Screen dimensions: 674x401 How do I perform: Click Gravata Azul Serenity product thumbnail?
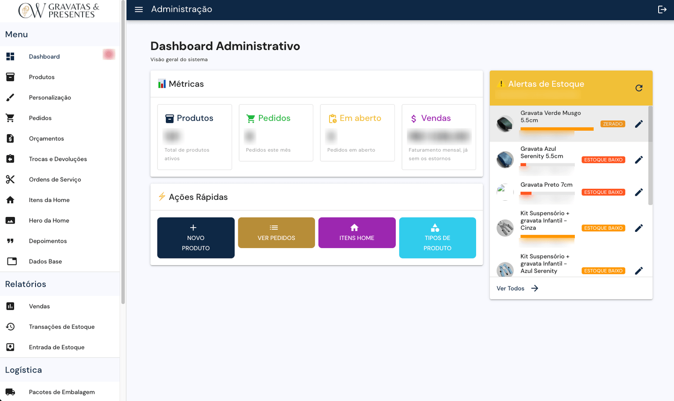coord(505,160)
